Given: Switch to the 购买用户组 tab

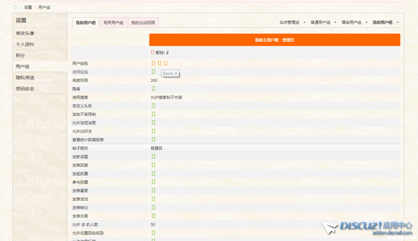Looking at the screenshot, I should click(x=113, y=23).
